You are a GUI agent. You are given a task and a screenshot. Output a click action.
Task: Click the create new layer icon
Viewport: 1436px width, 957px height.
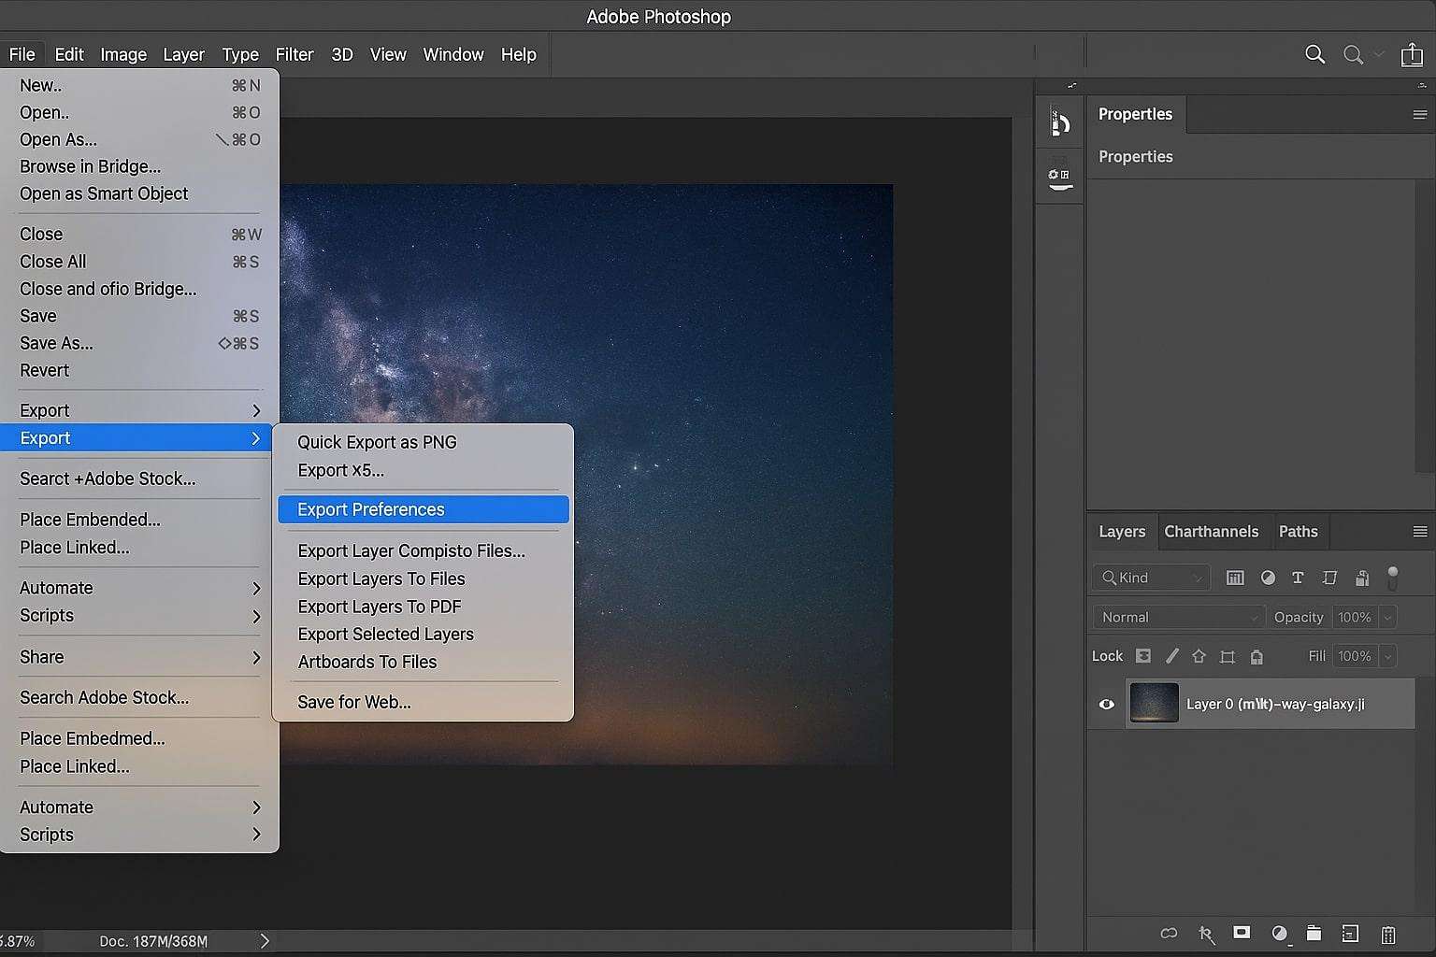pos(1349,933)
